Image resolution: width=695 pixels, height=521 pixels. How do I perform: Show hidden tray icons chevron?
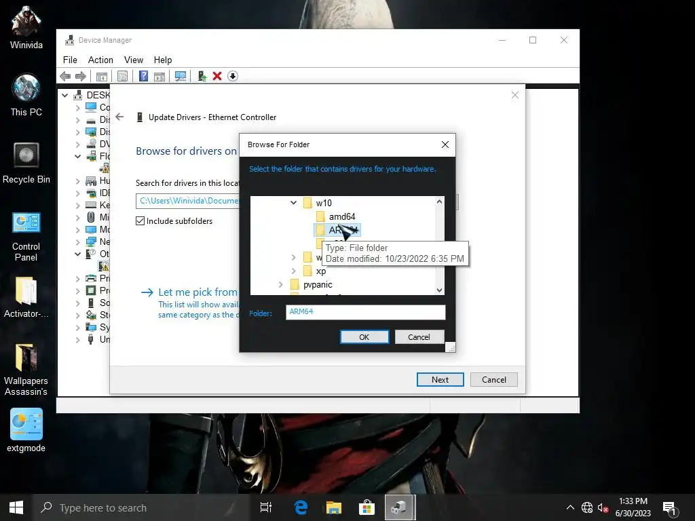point(570,507)
